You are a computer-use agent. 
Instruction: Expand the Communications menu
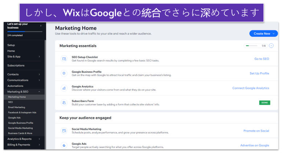[x=39, y=80]
